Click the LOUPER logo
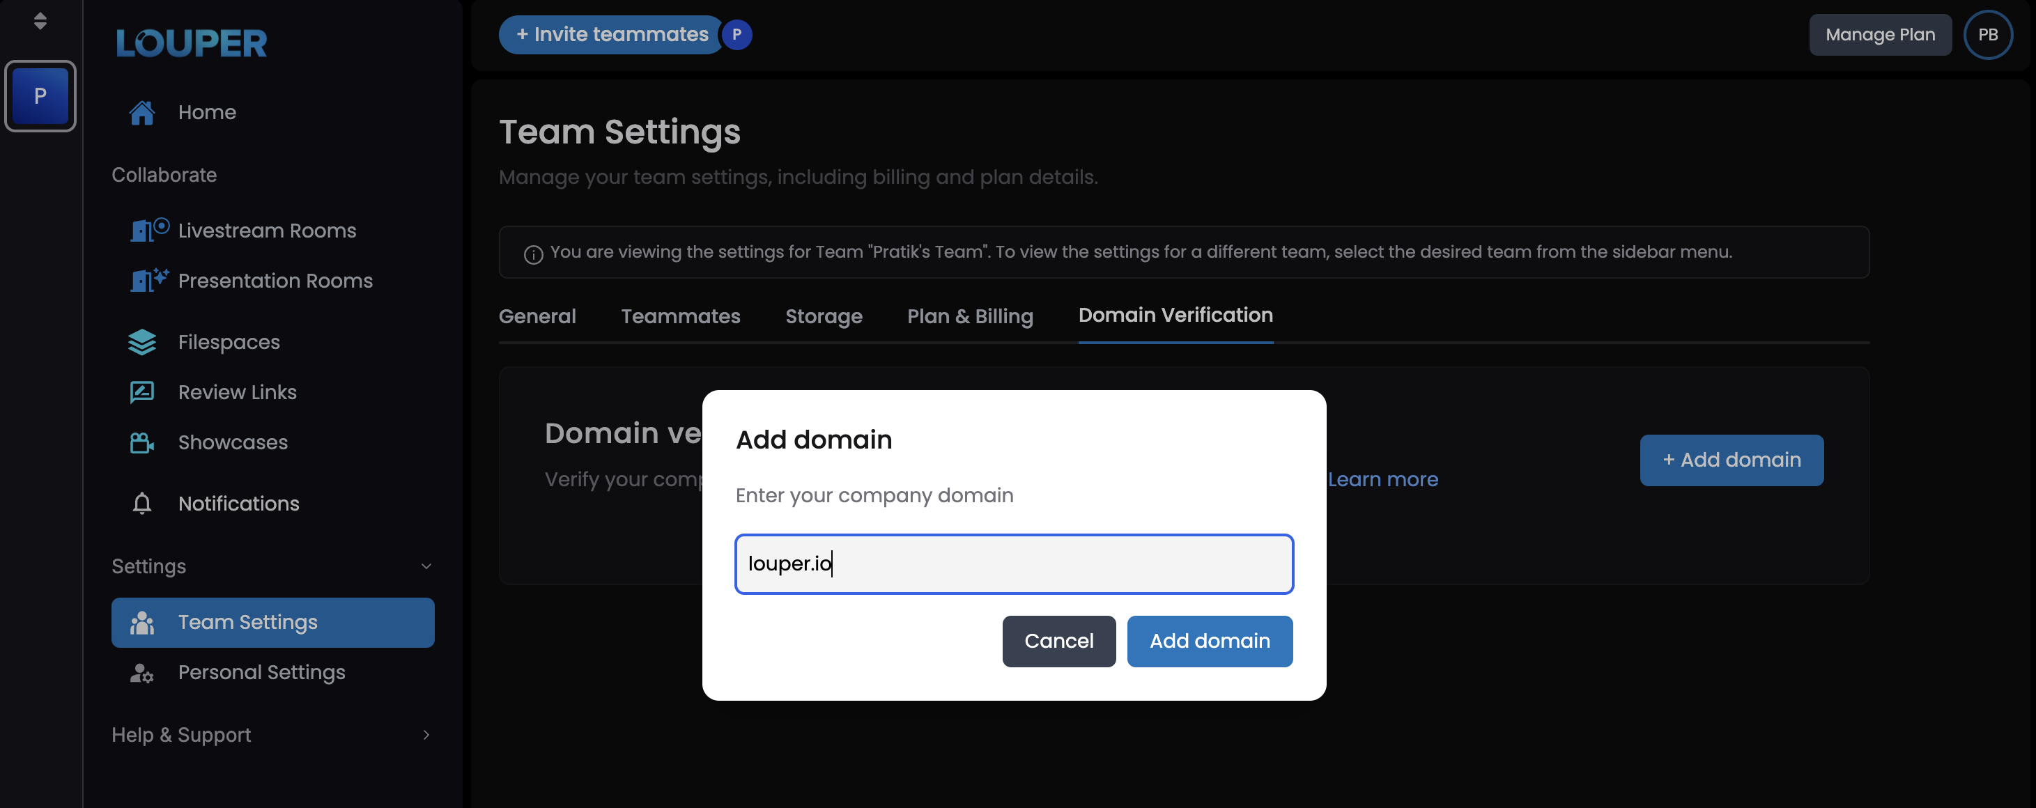 192,42
